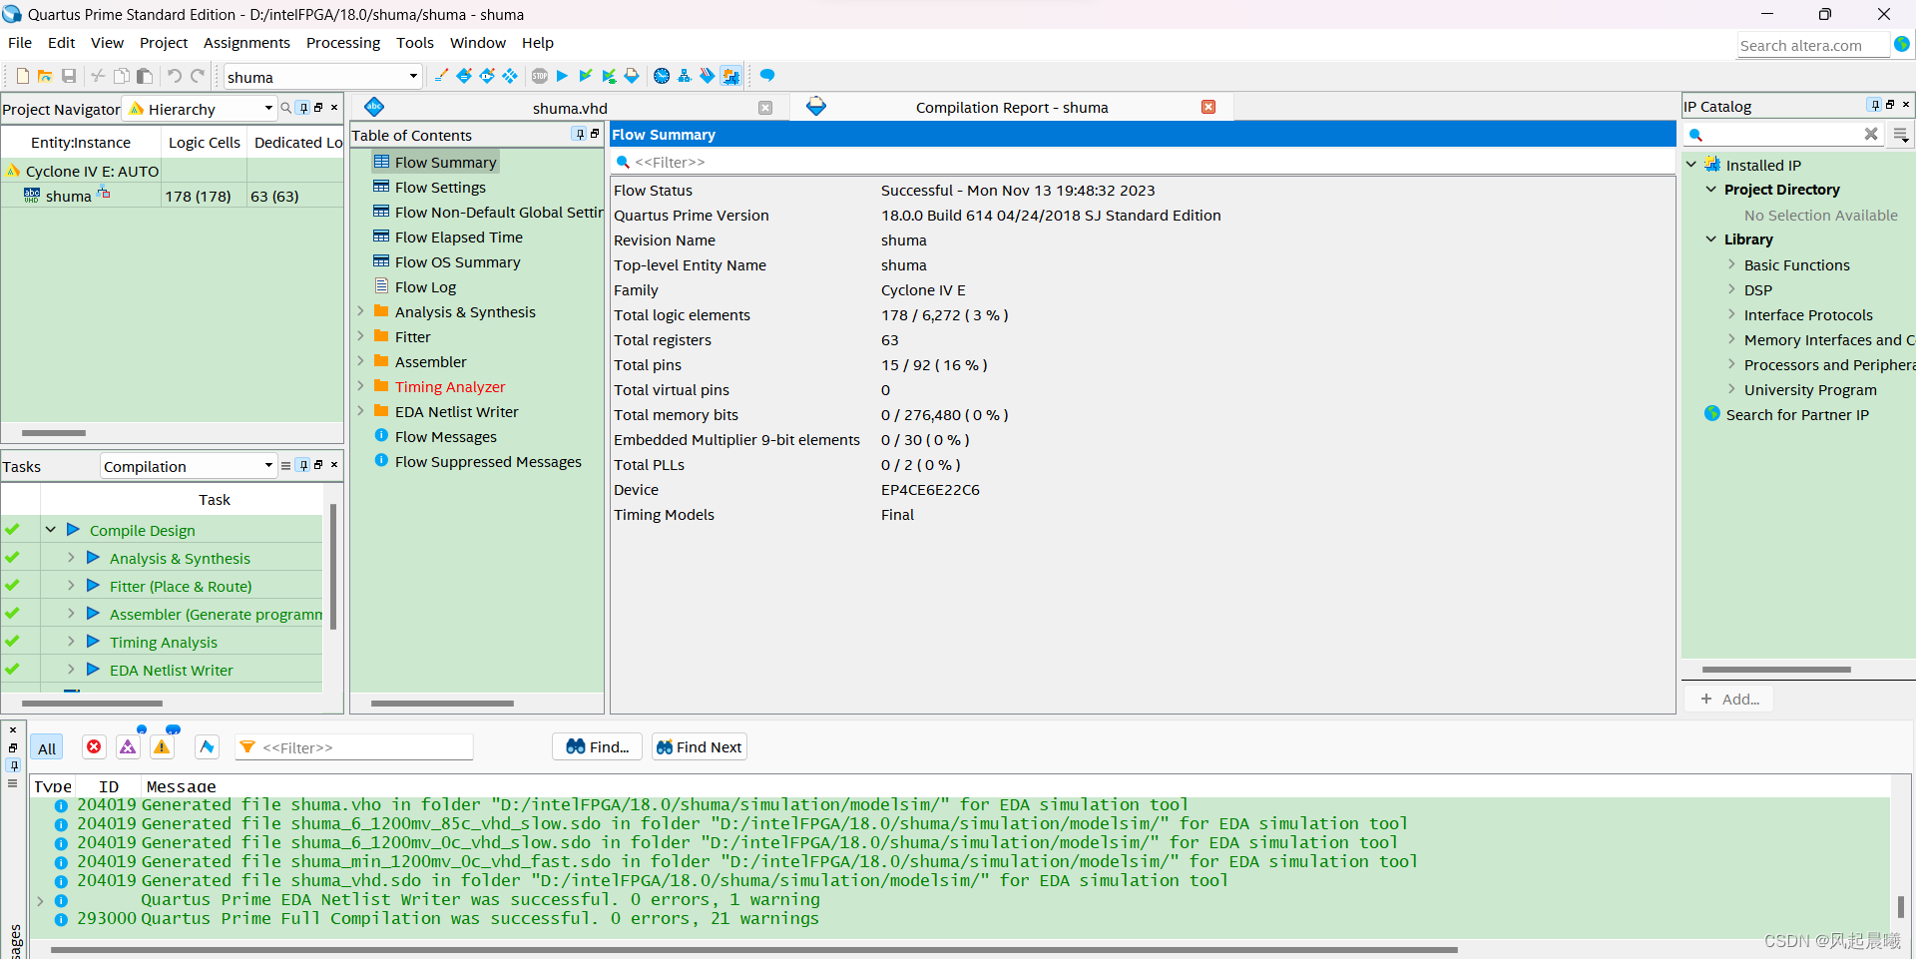
Task: Toggle the pin on Project Navigator panel
Action: click(304, 108)
